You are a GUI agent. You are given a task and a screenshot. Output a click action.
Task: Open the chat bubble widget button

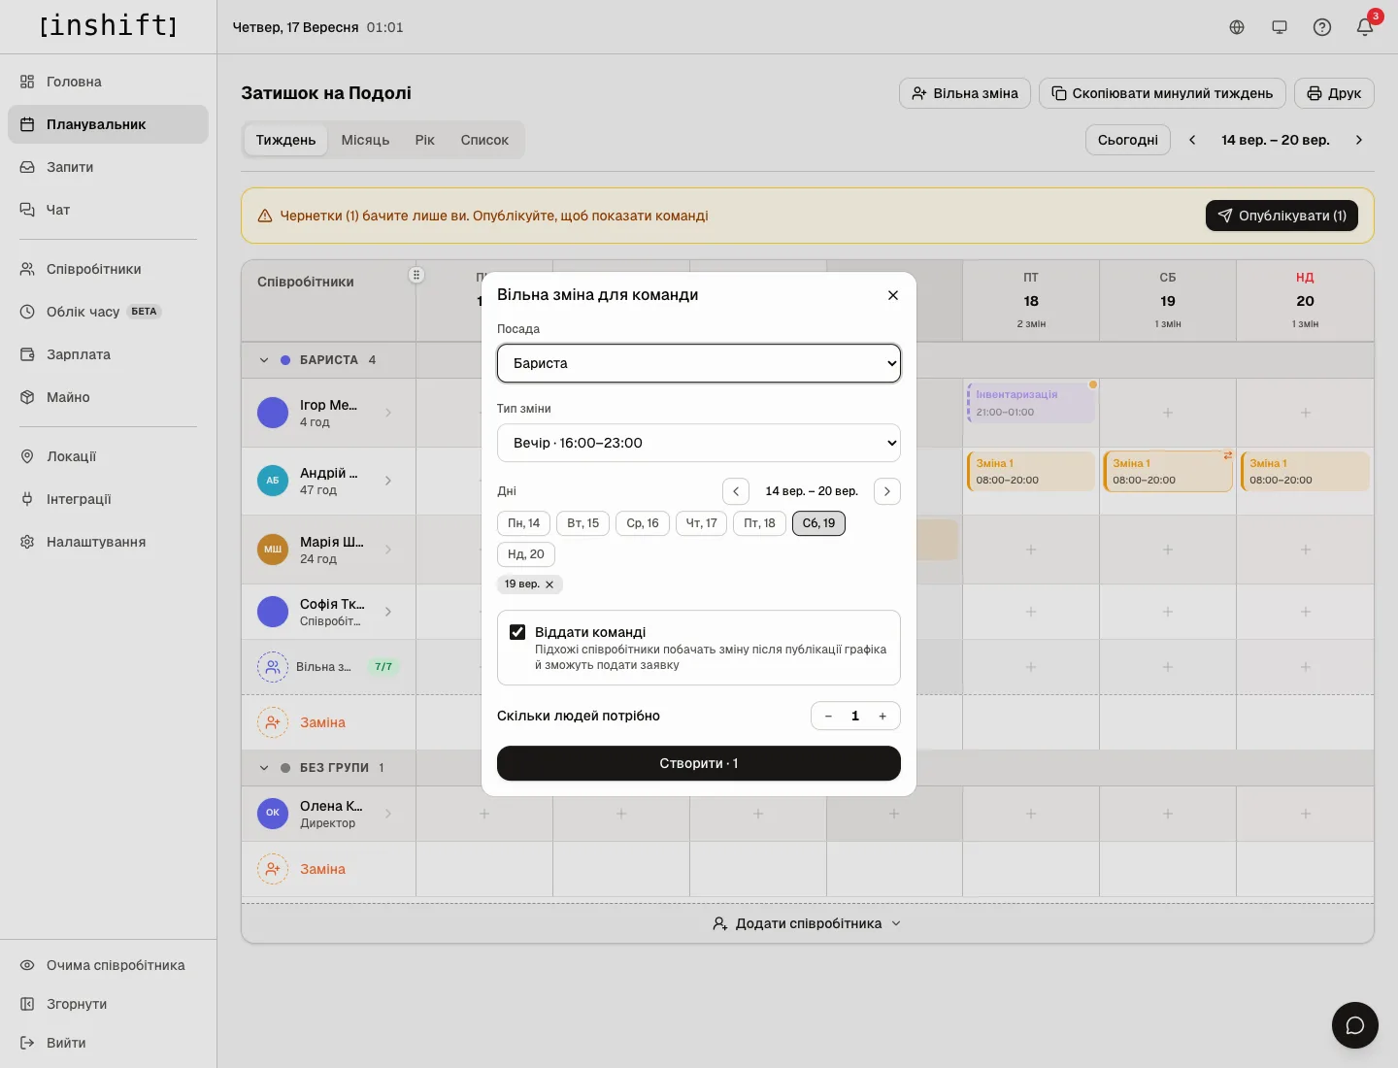pos(1355,1025)
